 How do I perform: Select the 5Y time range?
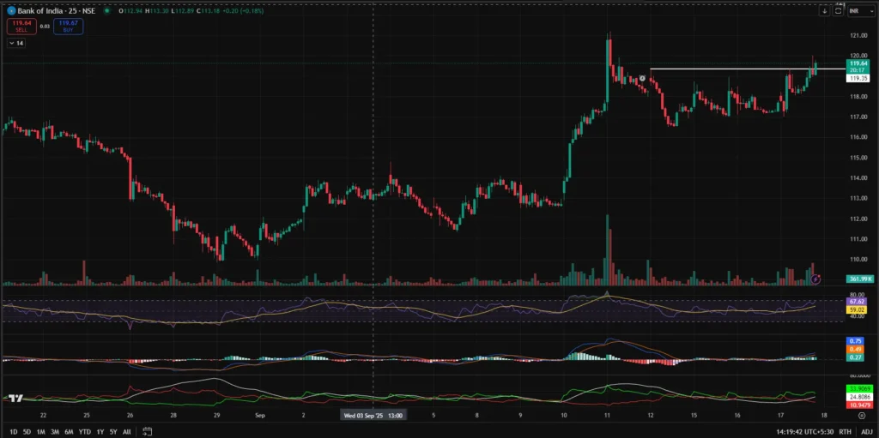(x=112, y=431)
